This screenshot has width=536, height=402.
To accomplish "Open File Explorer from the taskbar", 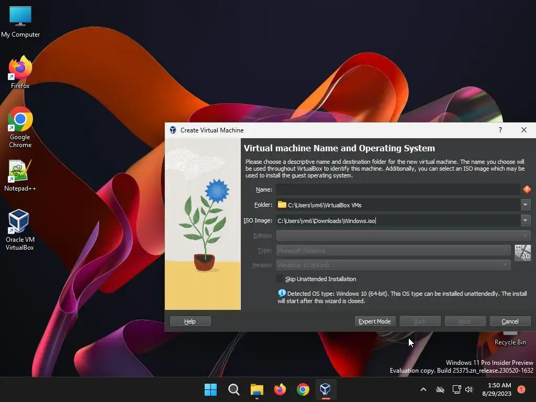I will click(x=256, y=389).
